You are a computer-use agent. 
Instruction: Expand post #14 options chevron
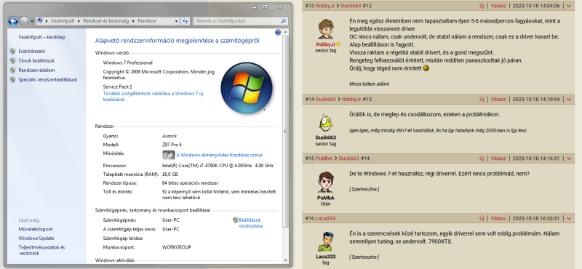[x=569, y=100]
